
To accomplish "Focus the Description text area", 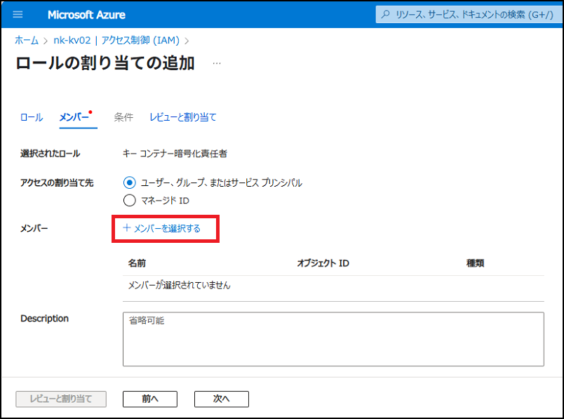I will [333, 339].
